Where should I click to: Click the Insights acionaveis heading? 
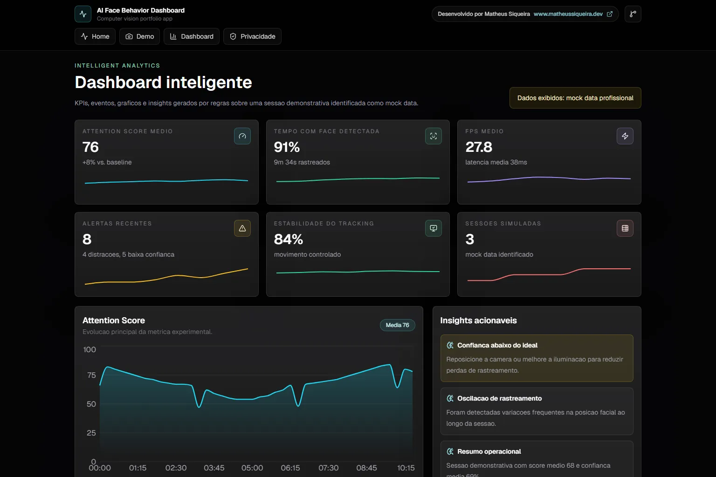479,320
